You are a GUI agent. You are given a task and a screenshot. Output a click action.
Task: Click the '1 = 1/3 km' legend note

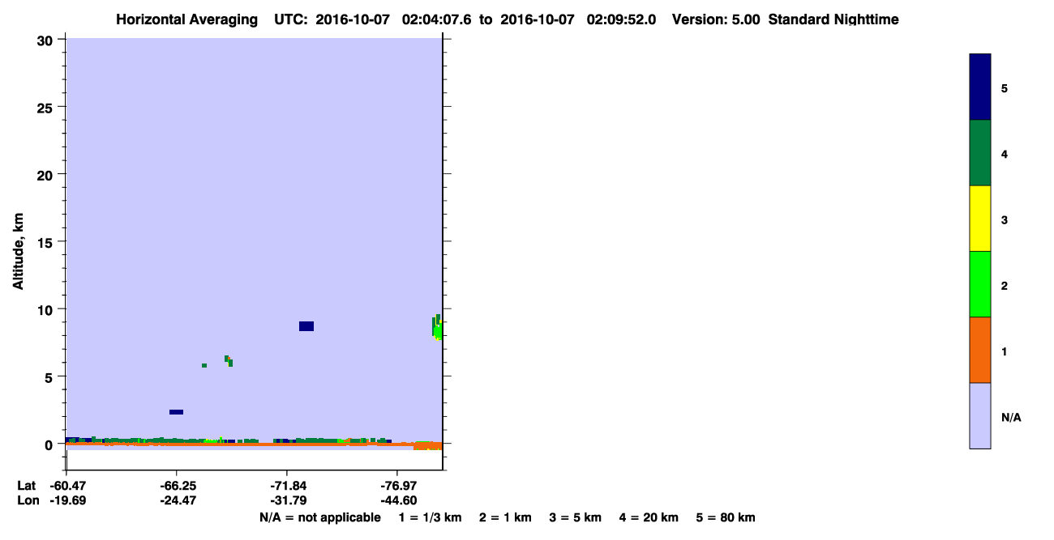(430, 517)
